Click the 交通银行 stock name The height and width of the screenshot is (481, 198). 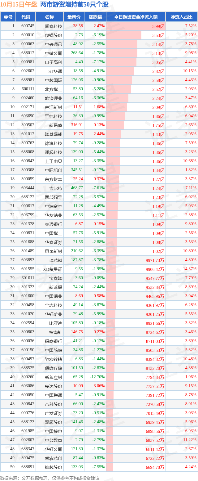[x=54, y=224]
